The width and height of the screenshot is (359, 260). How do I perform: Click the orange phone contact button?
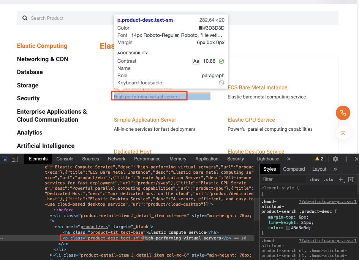pyautogui.click(x=343, y=113)
